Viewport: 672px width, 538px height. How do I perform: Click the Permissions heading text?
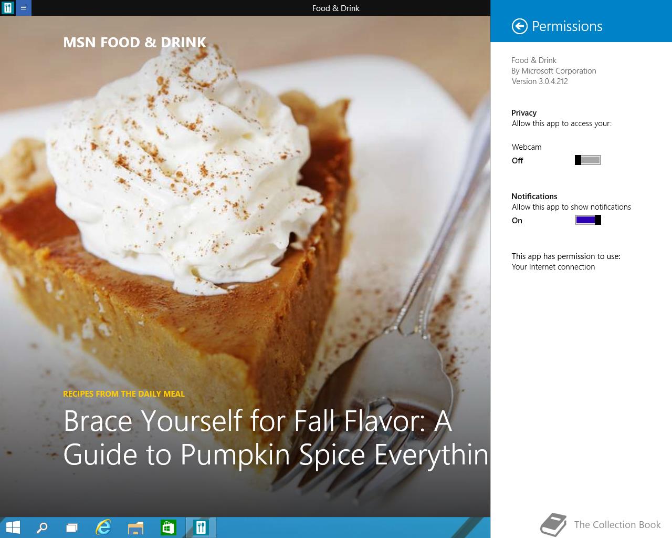(567, 26)
